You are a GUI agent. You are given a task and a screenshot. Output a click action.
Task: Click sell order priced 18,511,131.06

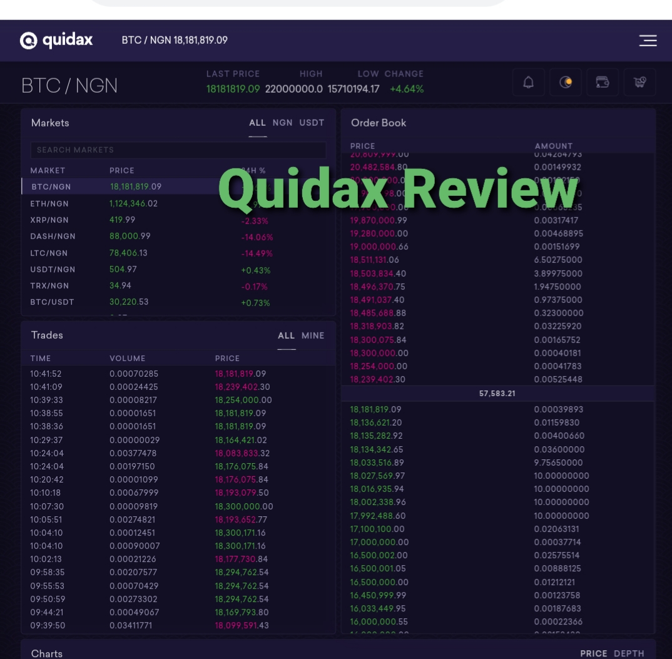498,260
